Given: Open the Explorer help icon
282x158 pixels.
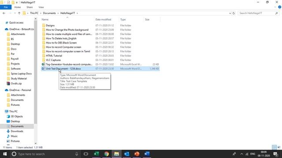Looking at the screenshot, I should [x=279, y=7].
